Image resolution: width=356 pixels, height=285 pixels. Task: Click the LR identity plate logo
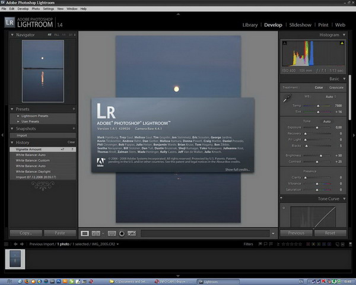9,23
